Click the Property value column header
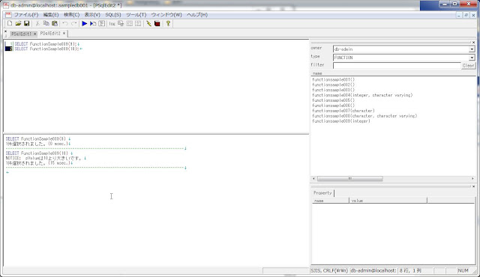Screen dimensions: 480x277 pyautogui.click(x=388, y=201)
